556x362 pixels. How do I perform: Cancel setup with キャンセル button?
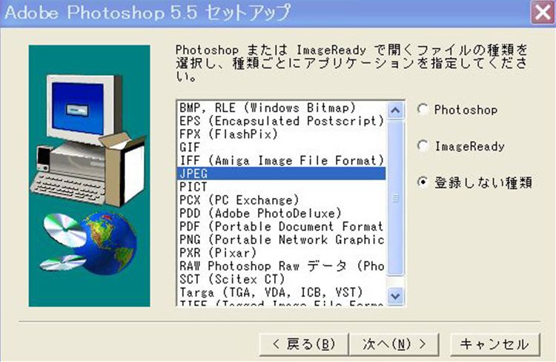[x=495, y=344]
